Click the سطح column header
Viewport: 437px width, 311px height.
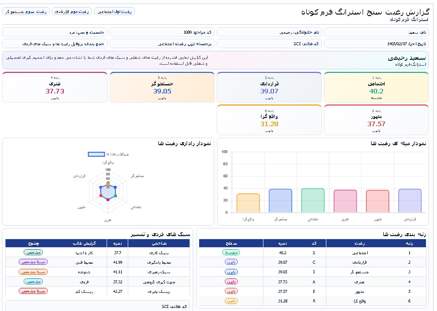(231, 243)
